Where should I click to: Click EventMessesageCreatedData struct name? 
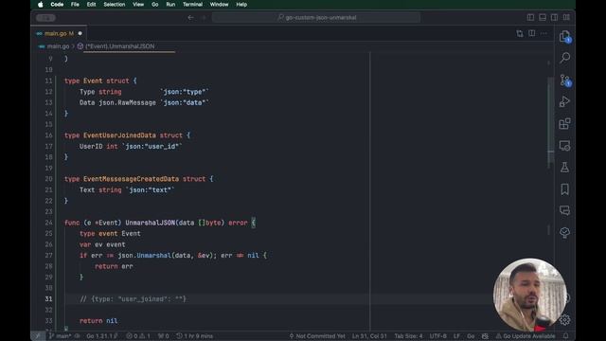click(131, 179)
